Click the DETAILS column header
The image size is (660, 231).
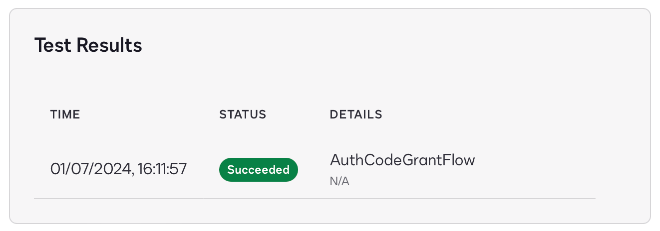tap(356, 115)
